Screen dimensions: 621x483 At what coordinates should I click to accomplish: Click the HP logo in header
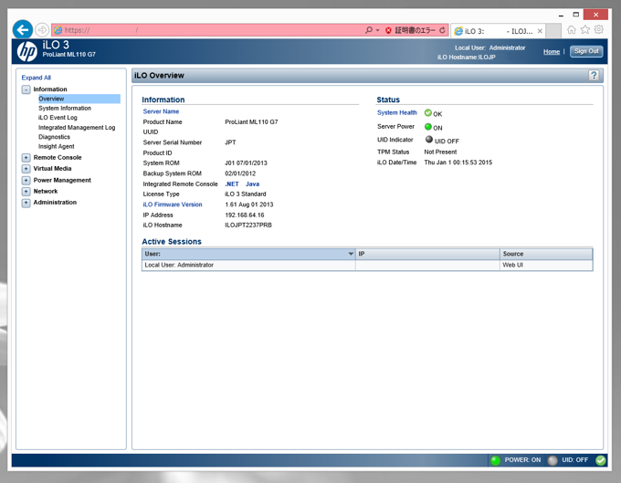(26, 51)
